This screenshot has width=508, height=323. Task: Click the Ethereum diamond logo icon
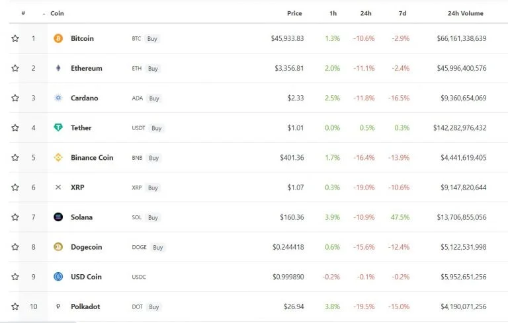pos(58,68)
